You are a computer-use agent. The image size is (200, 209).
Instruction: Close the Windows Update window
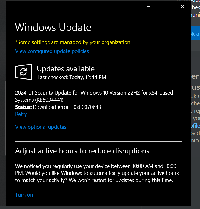click(x=182, y=7)
